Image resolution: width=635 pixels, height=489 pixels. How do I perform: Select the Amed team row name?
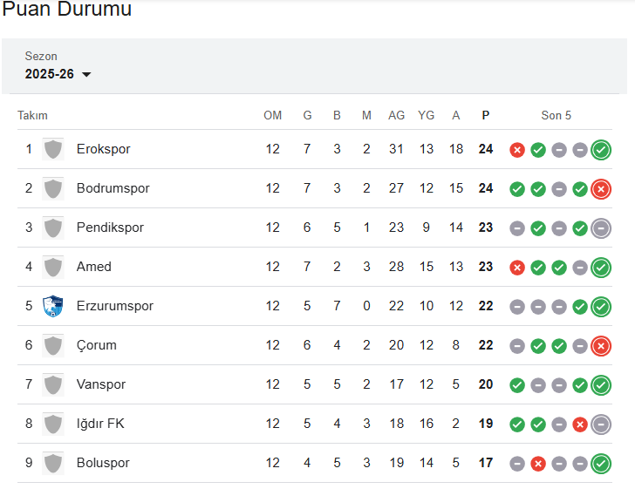(x=94, y=267)
